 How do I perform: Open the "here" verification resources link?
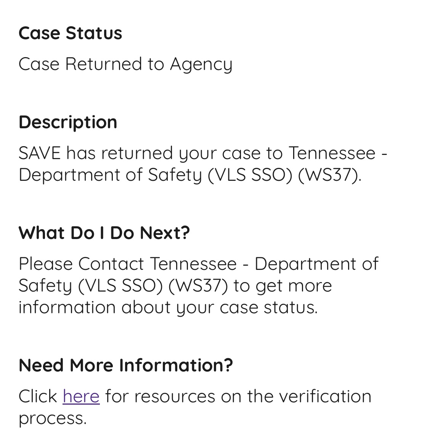(x=81, y=396)
